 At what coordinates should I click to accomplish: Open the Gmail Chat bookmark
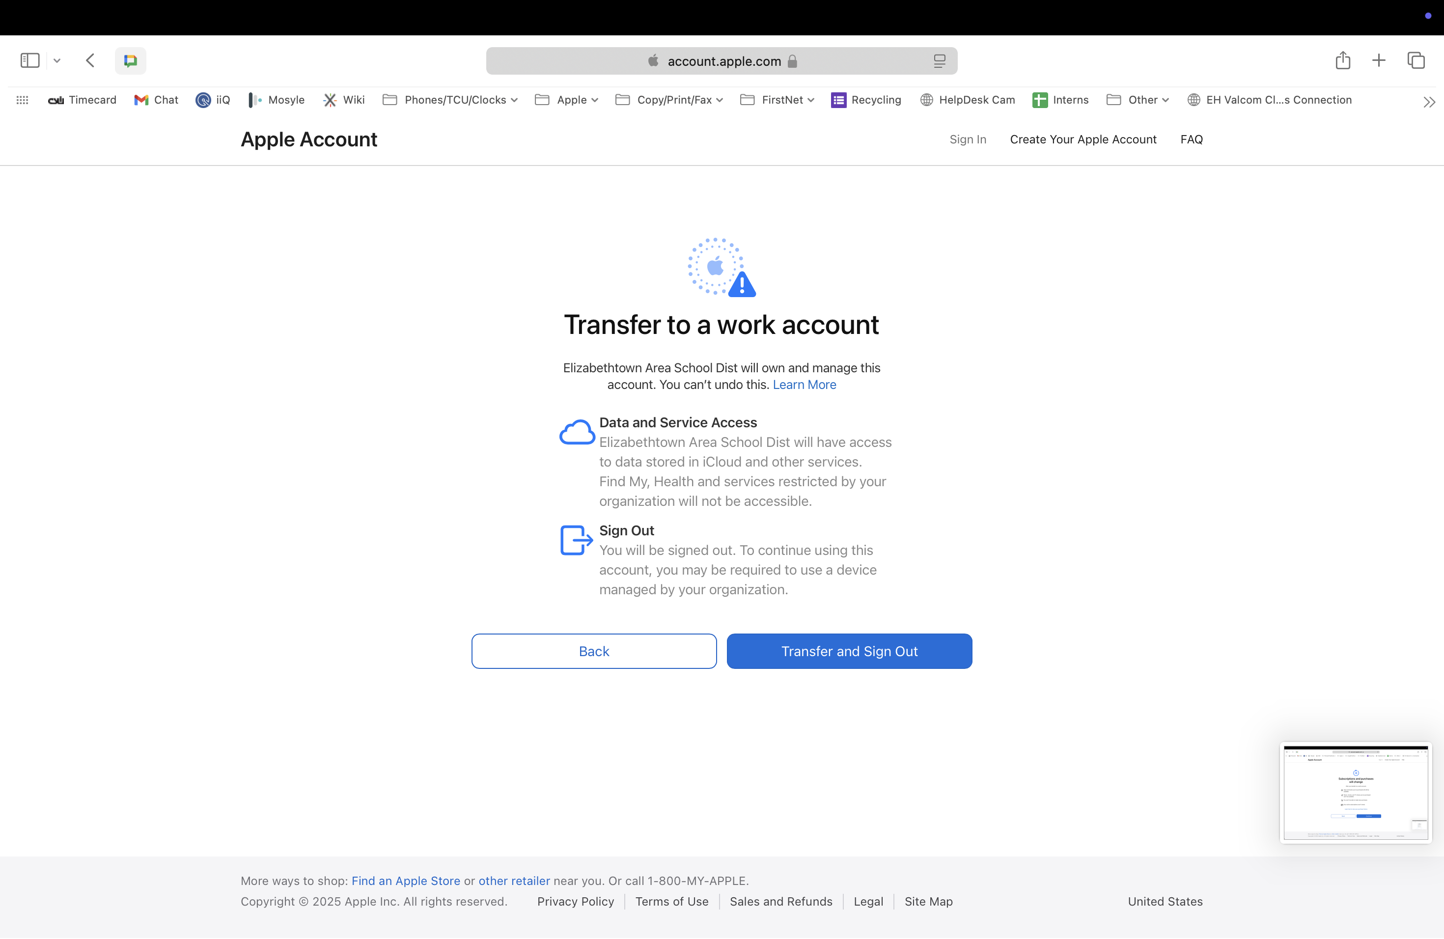[x=156, y=100]
